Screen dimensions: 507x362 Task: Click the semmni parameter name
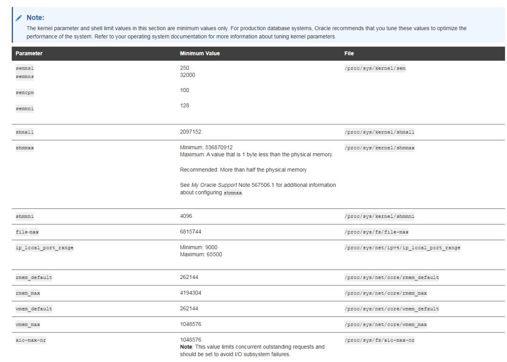click(24, 108)
